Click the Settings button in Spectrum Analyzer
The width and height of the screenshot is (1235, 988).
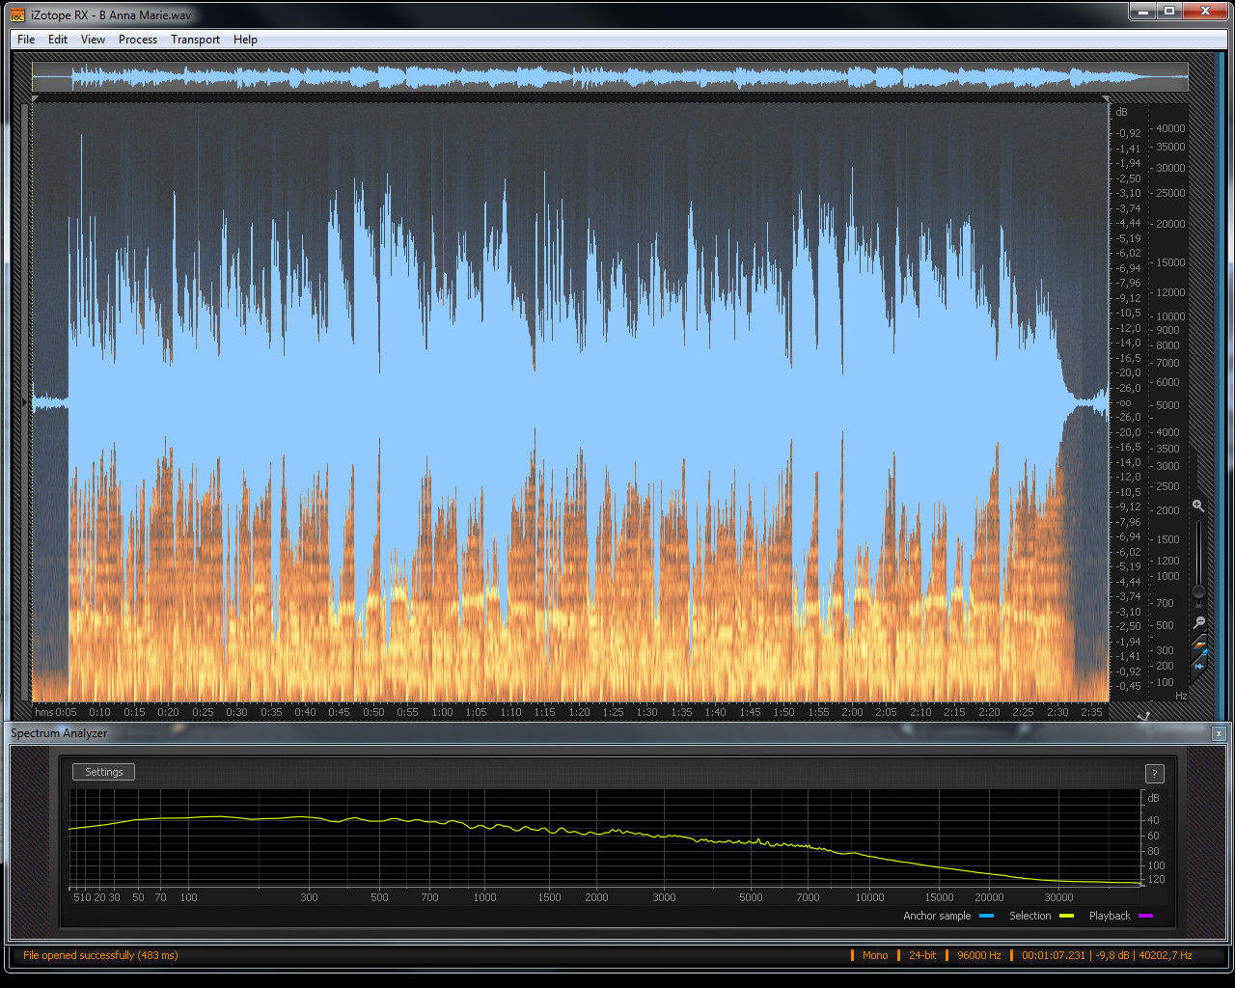103,772
